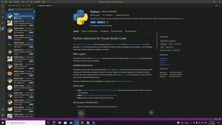The image size is (222, 125).
Task: Click the Disable button for Python
Action: point(93,22)
